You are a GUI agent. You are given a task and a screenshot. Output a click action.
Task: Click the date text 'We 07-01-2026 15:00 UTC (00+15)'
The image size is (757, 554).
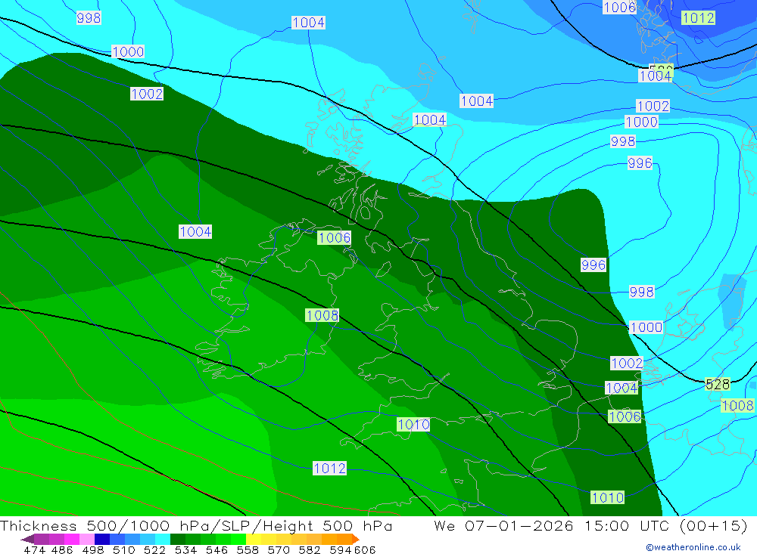(x=591, y=525)
